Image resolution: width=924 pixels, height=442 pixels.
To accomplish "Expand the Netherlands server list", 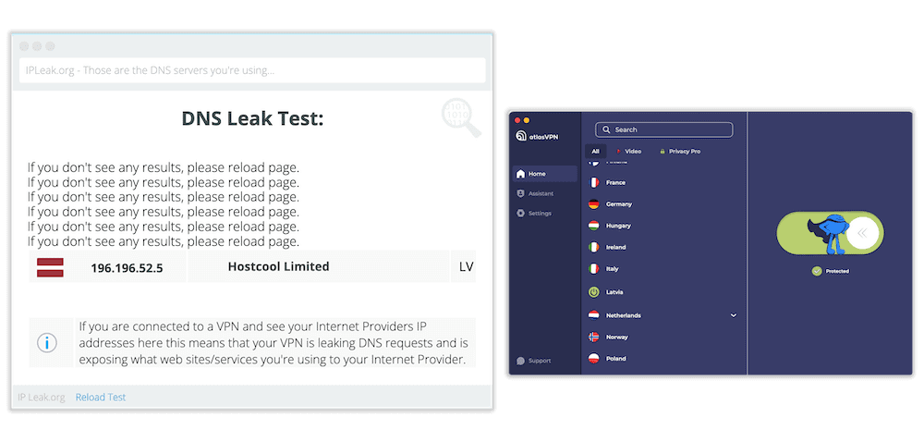I will (734, 315).
